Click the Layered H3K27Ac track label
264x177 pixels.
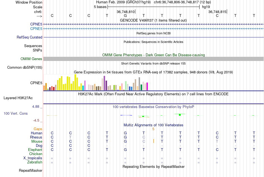pyautogui.click(x=18, y=98)
